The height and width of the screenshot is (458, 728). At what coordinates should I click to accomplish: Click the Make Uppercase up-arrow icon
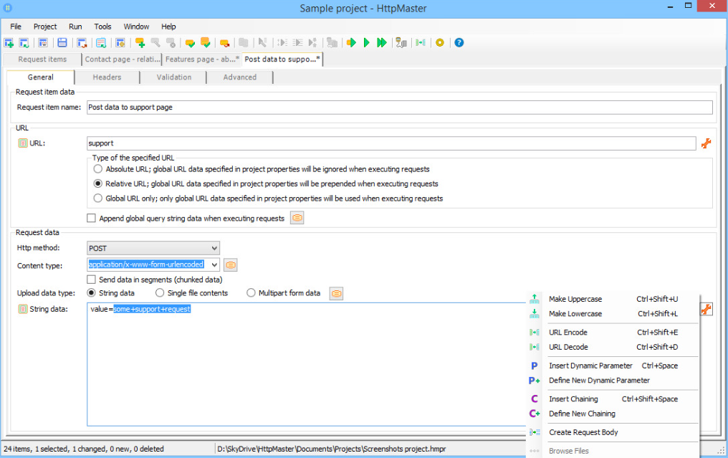[535, 299]
